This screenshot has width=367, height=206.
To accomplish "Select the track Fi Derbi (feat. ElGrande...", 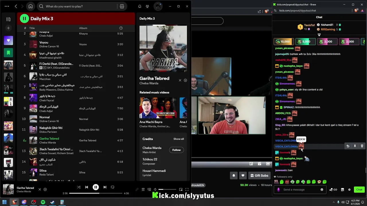I will (x=76, y=66).
